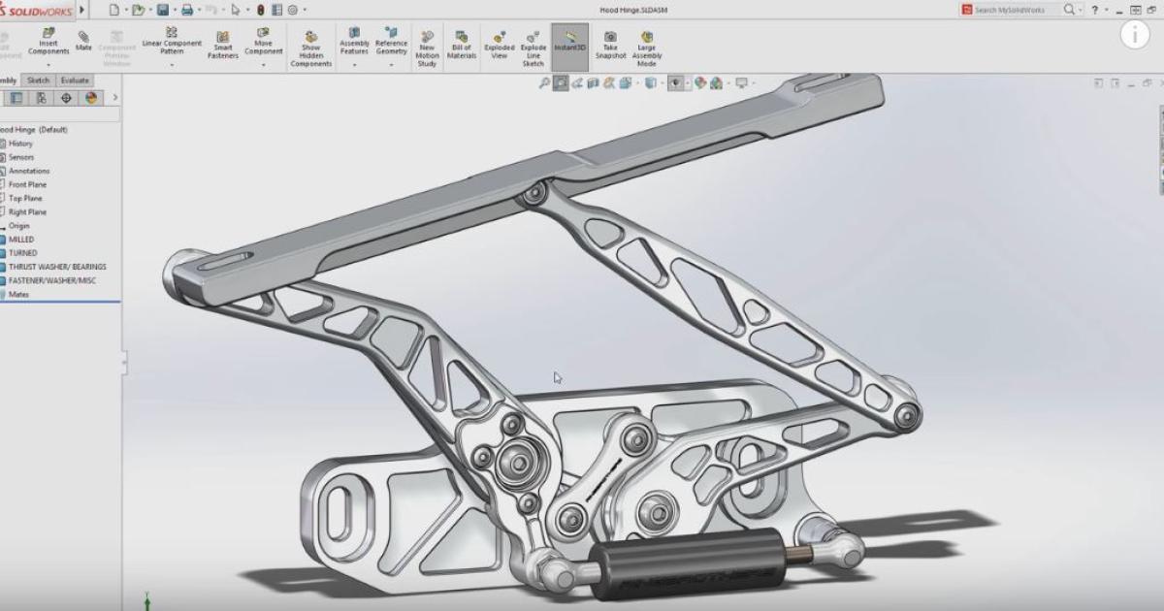Viewport: 1164px width, 611px height.
Task: Open the Options gear icon
Action: pyautogui.click(x=292, y=10)
